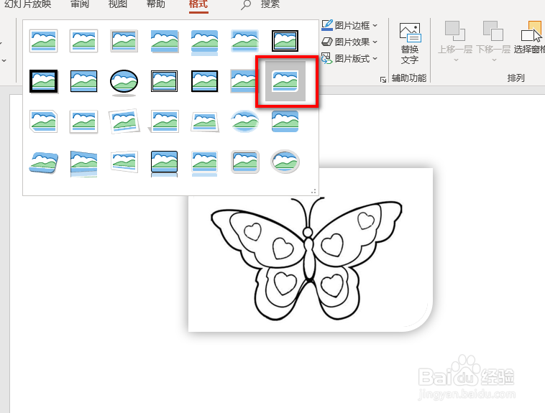Apply the Beveled Oval Black picture style

pos(124,83)
